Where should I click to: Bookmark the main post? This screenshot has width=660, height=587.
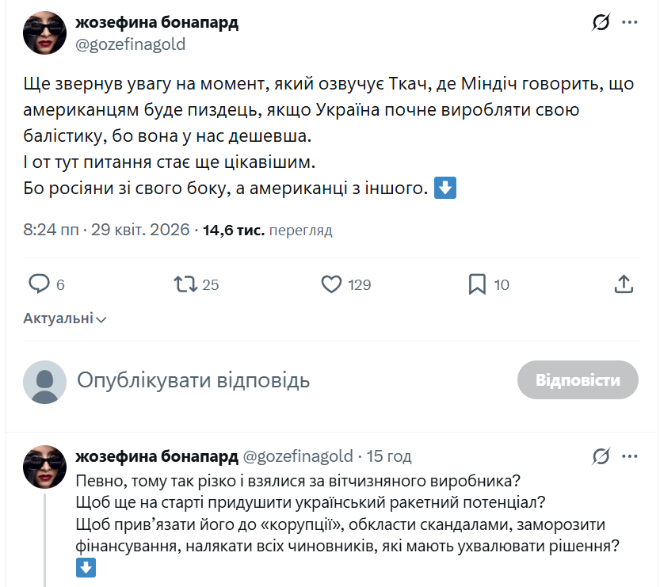(x=477, y=284)
